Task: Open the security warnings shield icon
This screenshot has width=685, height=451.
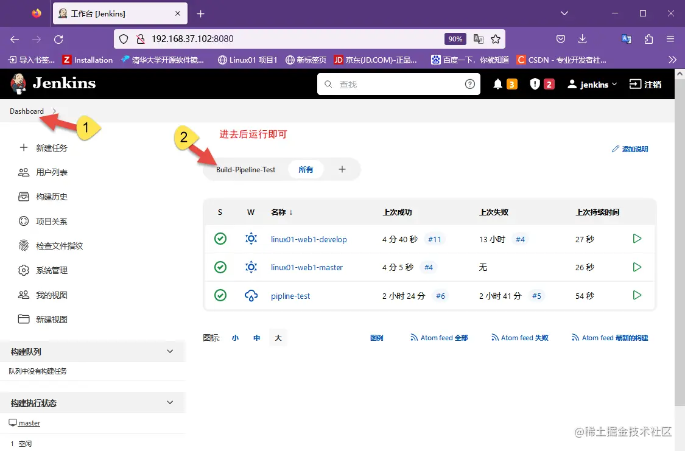Action: 535,84
